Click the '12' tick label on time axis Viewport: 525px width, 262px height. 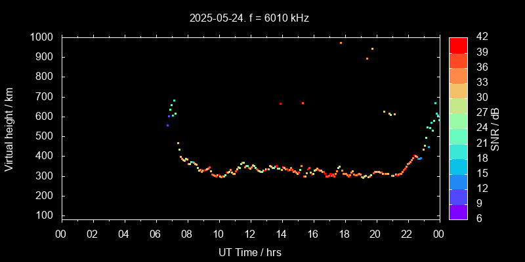249,233
